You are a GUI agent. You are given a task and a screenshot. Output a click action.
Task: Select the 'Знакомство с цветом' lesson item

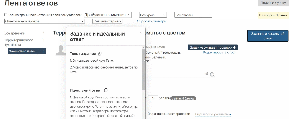27,51
